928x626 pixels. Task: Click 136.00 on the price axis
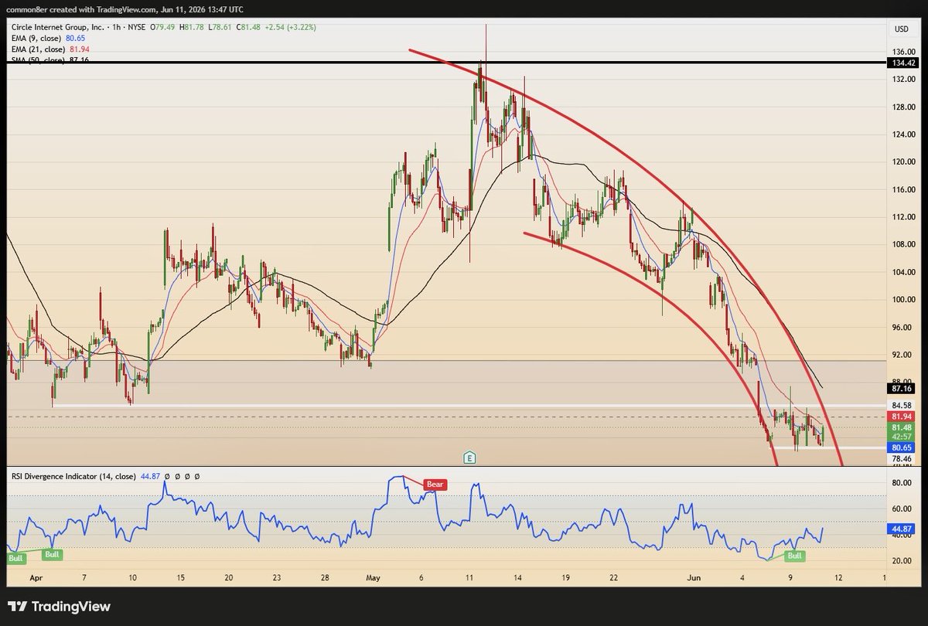tap(903, 52)
